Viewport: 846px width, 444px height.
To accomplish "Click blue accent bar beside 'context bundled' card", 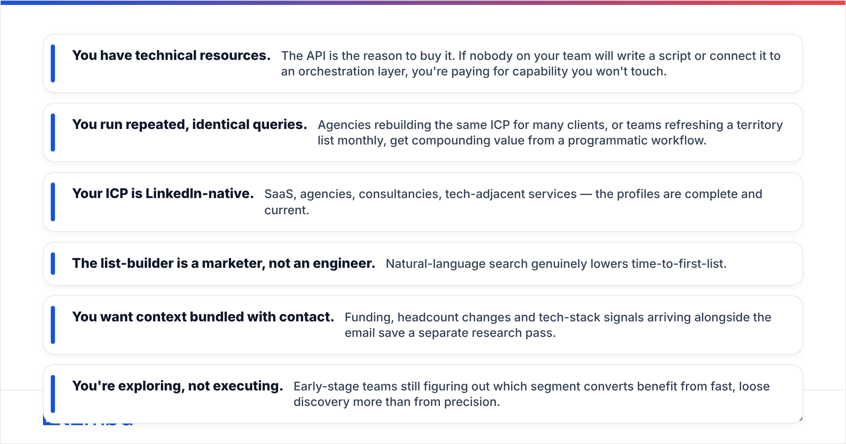I will point(53,325).
